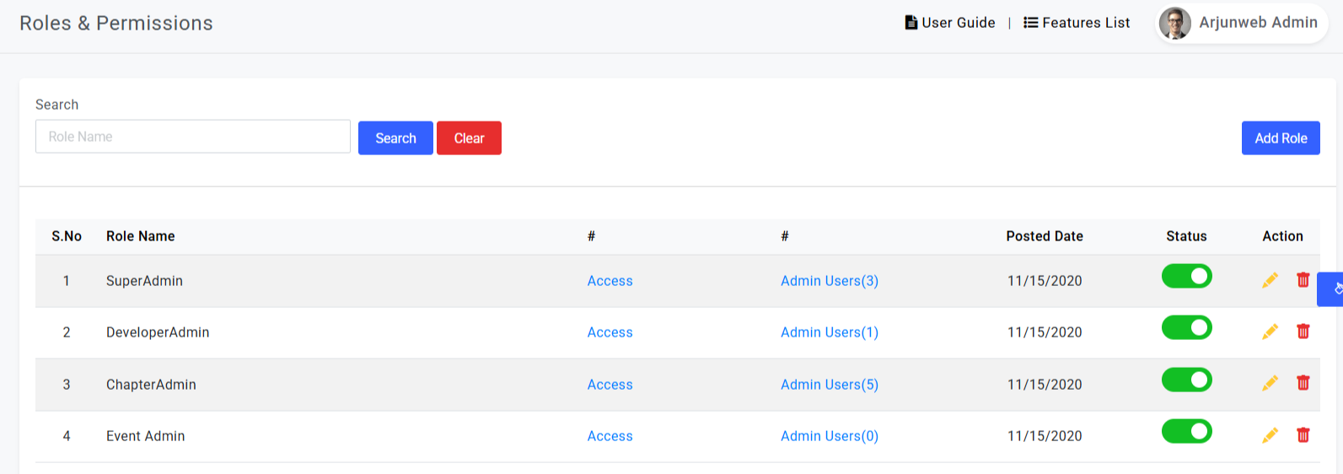Disable the ChapterAdmin status switch
Image resolution: width=1343 pixels, height=474 pixels.
pyautogui.click(x=1186, y=380)
